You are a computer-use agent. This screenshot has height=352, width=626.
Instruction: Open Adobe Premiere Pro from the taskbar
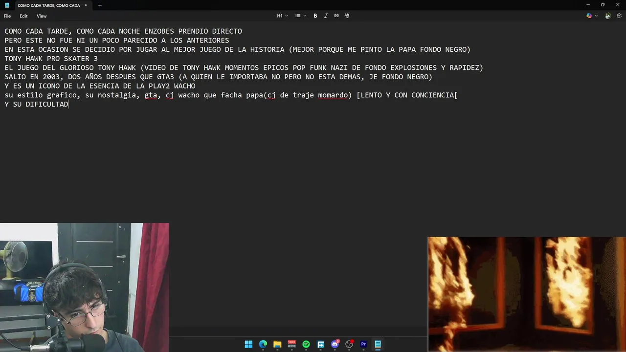pyautogui.click(x=363, y=344)
